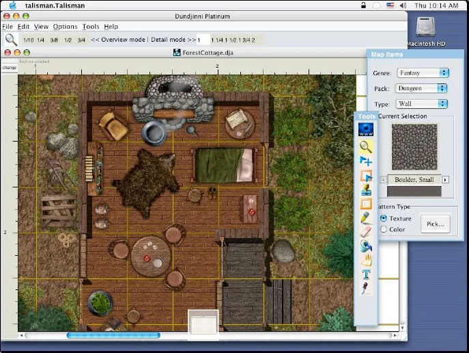Click the talisman.Talisman application menu
Viewport: 469px width, 353px height.
(55, 5)
